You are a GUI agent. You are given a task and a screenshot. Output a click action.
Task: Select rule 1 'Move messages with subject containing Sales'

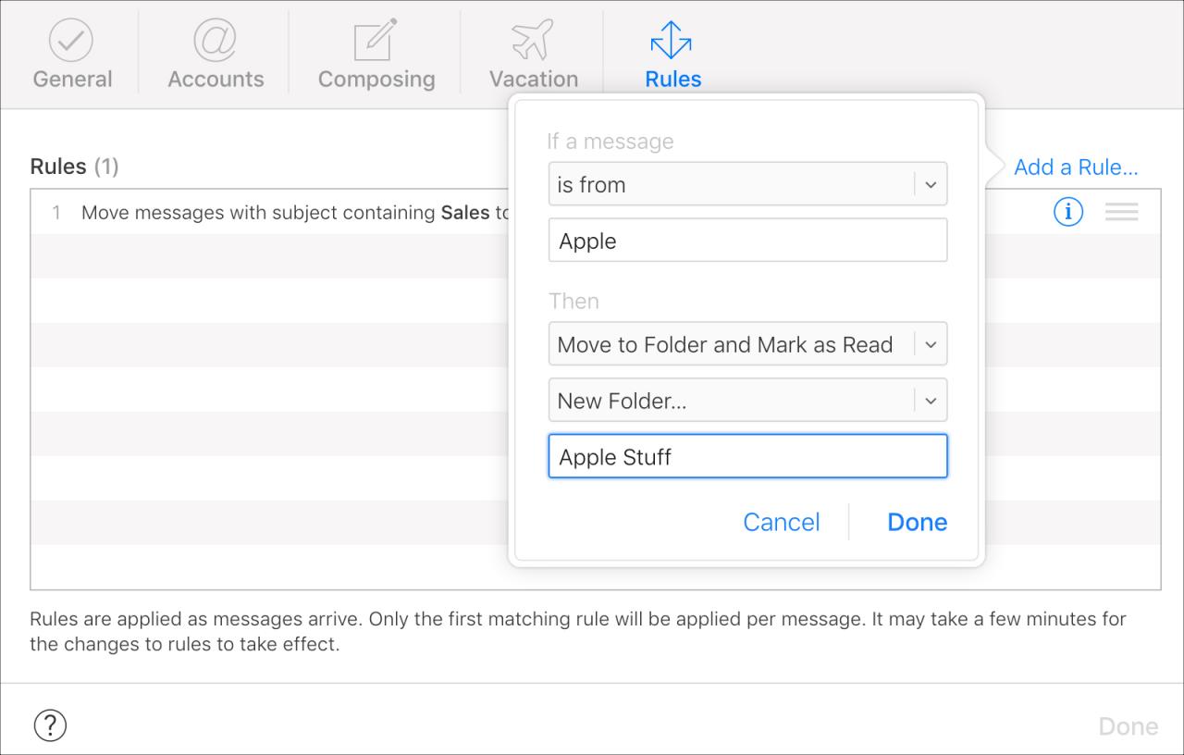coord(294,213)
